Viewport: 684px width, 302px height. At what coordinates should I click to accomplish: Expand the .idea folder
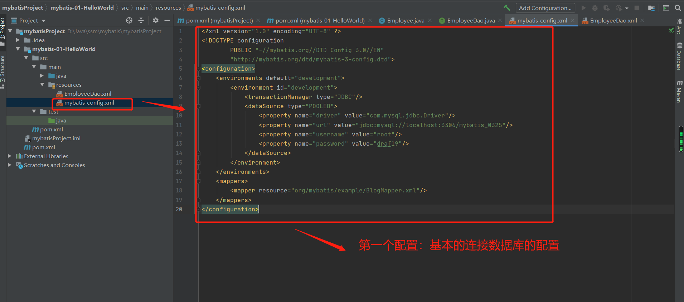click(18, 40)
